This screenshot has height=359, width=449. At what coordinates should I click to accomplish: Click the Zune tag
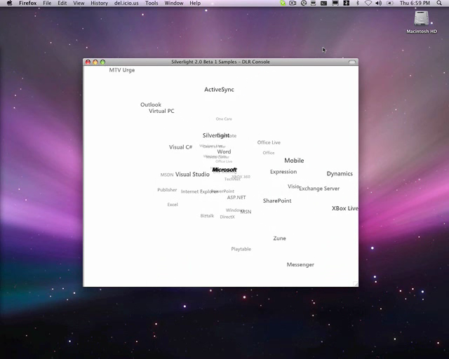pyautogui.click(x=279, y=238)
